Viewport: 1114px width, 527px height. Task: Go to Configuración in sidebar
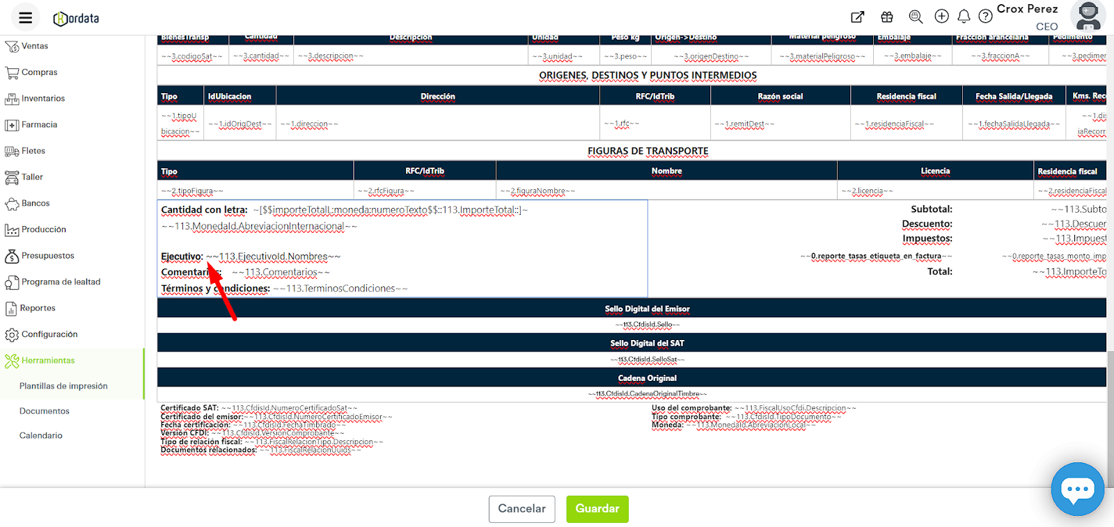[x=49, y=334]
